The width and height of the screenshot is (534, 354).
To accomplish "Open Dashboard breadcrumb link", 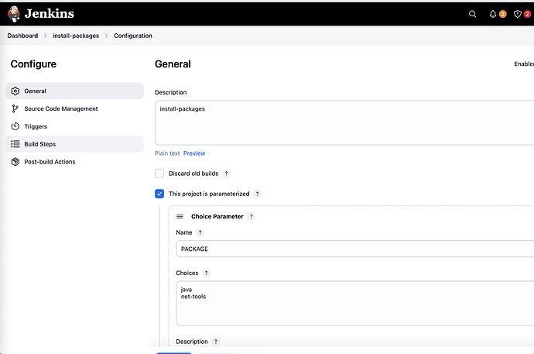I will pos(22,36).
